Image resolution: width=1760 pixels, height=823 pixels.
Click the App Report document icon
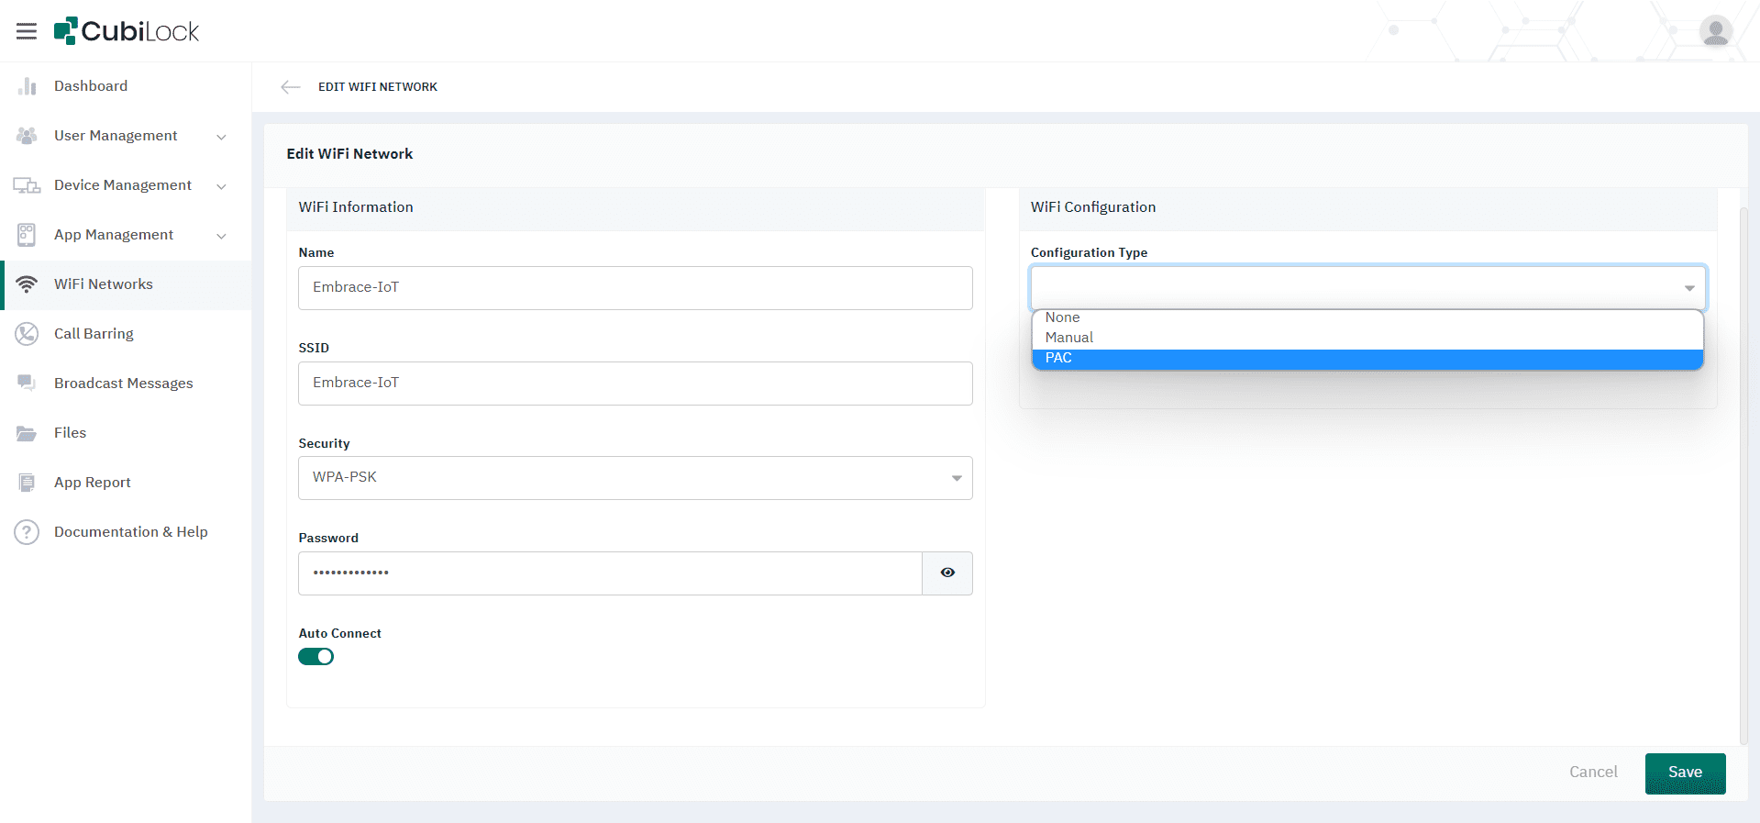tap(27, 483)
